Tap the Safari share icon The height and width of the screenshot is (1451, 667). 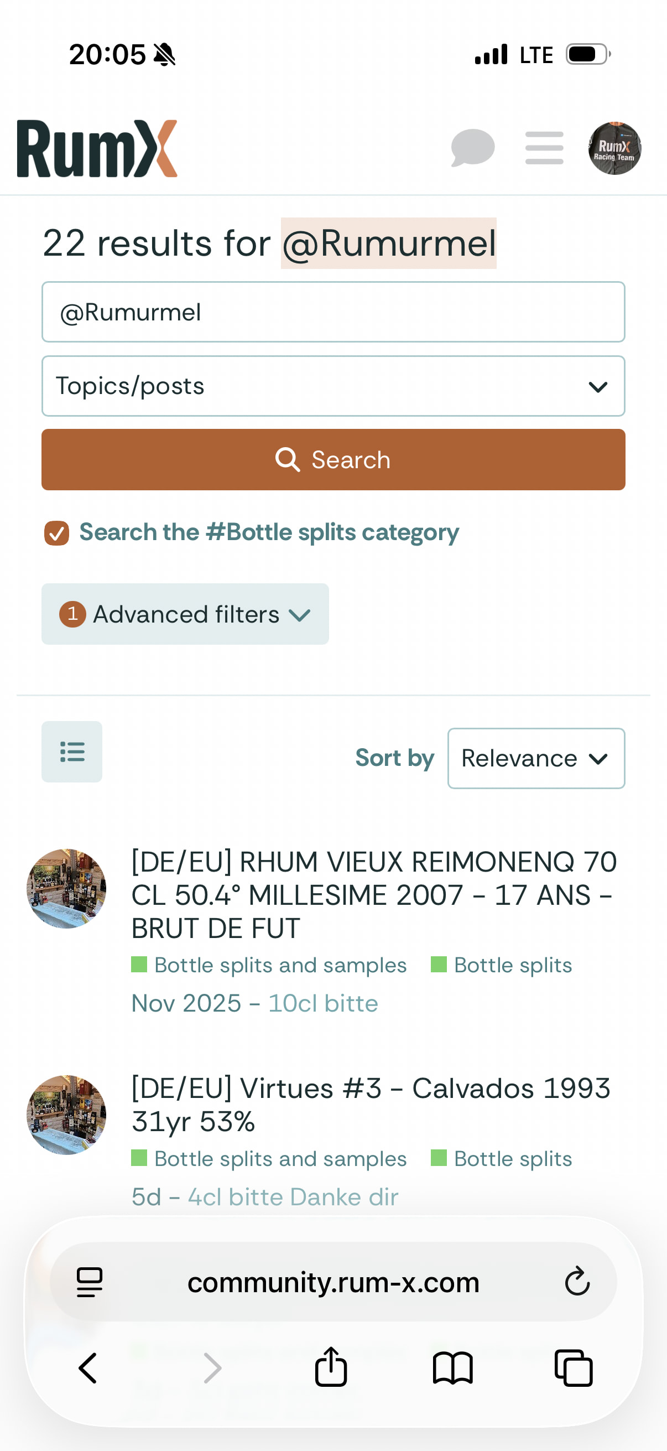pyautogui.click(x=331, y=1367)
